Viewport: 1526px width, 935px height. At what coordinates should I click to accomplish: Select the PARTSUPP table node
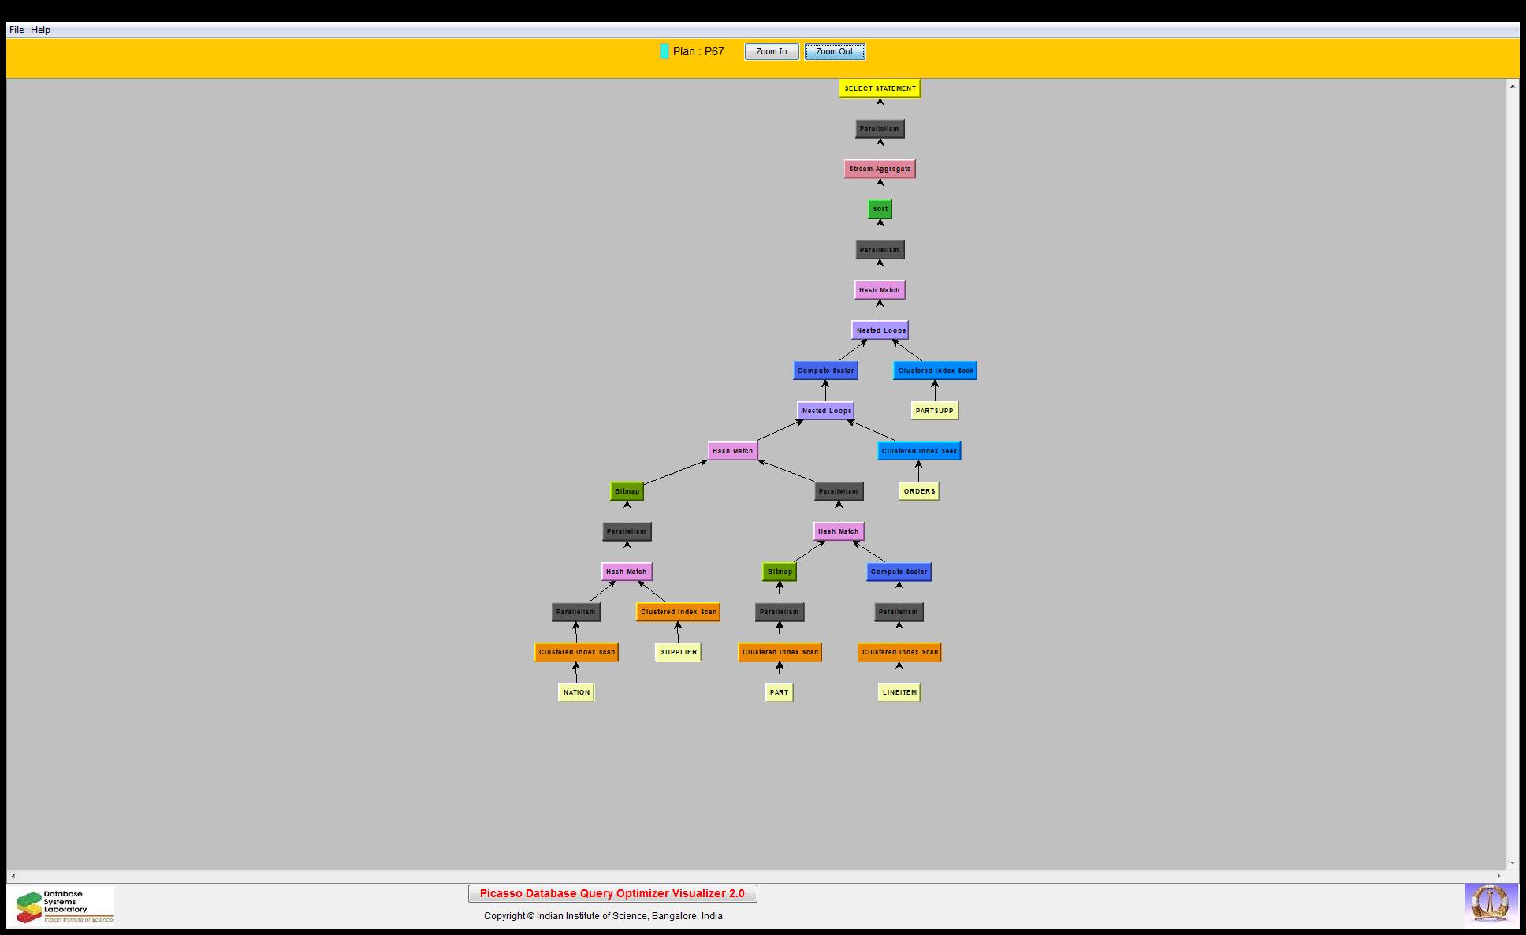click(934, 411)
